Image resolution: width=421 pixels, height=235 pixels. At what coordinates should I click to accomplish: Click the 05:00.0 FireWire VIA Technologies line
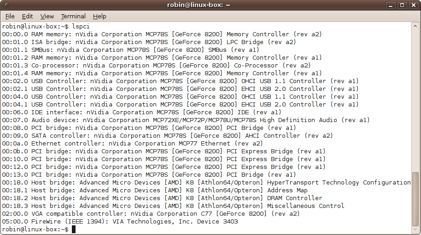pos(120,222)
